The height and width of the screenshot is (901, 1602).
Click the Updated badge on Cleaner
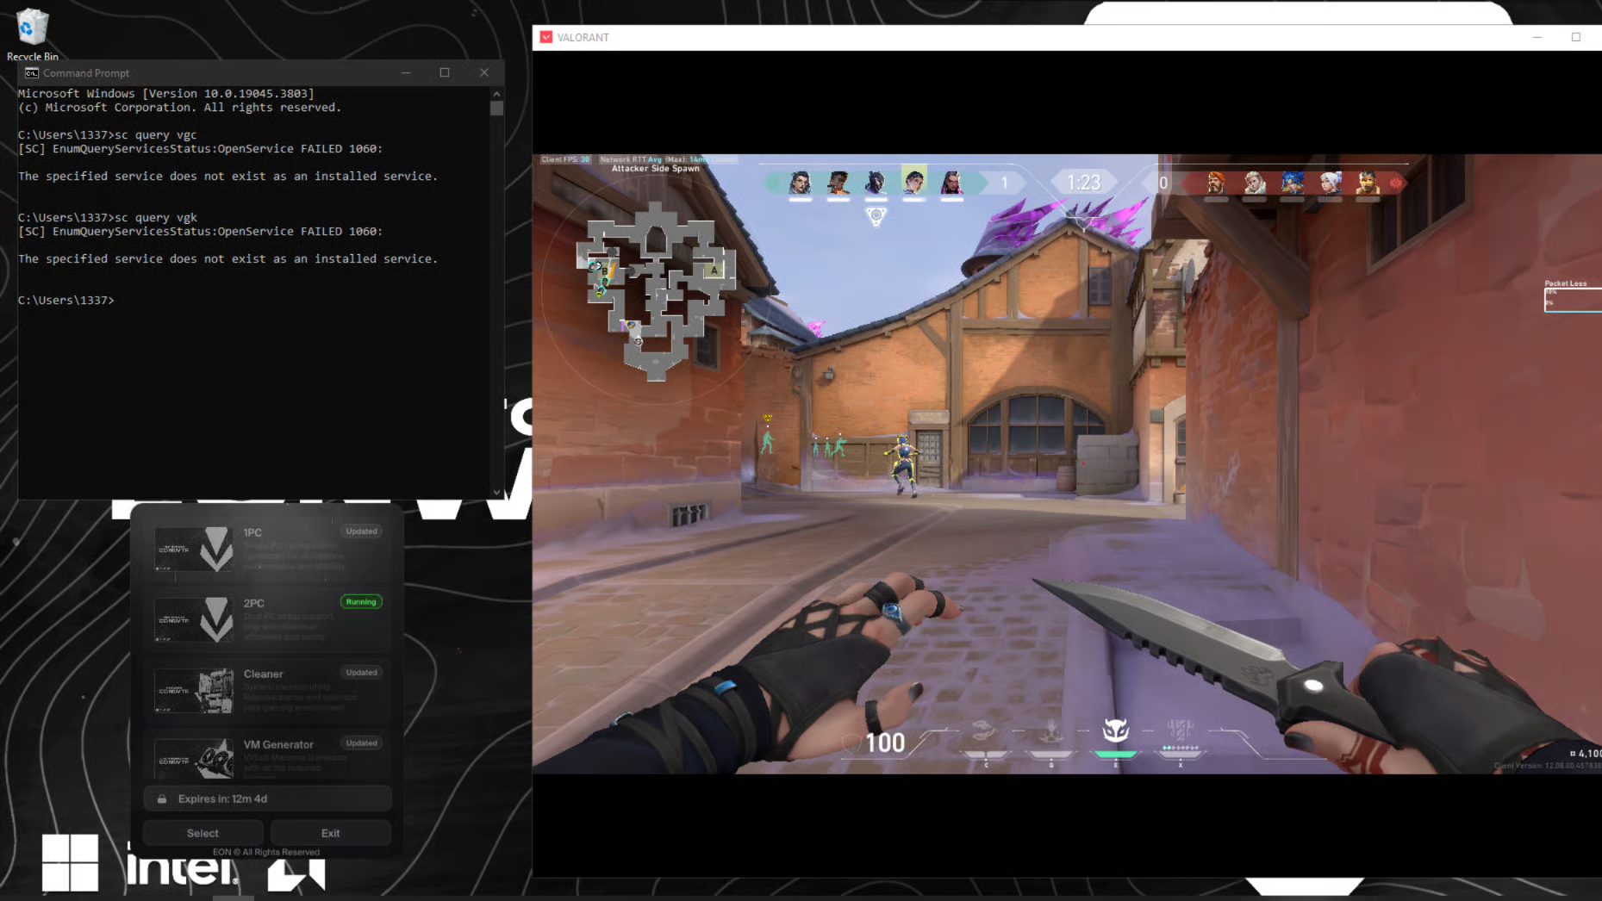[x=361, y=673]
